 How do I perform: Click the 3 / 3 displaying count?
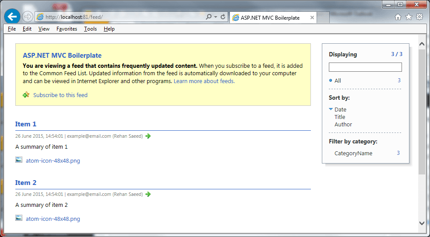pyautogui.click(x=397, y=54)
